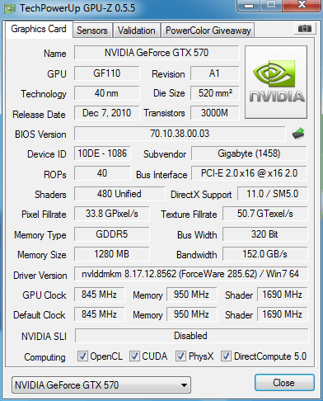Viewport: 323px width, 401px height.
Task: Toggle the DirectCompute 5.0 checkbox
Action: pos(226,356)
